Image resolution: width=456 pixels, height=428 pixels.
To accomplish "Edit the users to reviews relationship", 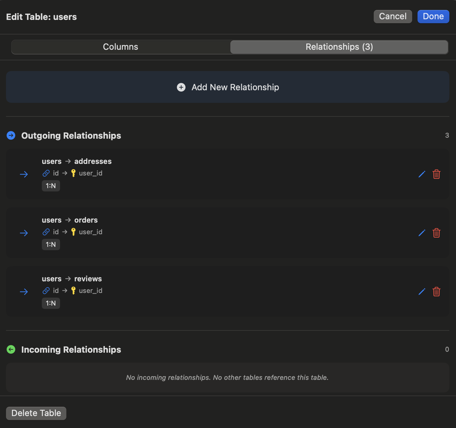I will [422, 292].
